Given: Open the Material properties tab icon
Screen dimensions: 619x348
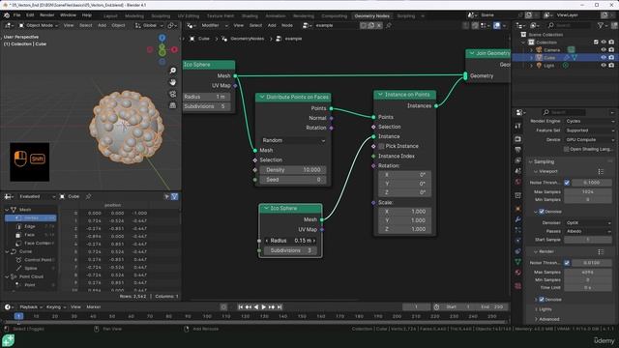Looking at the screenshot, I should tap(518, 273).
